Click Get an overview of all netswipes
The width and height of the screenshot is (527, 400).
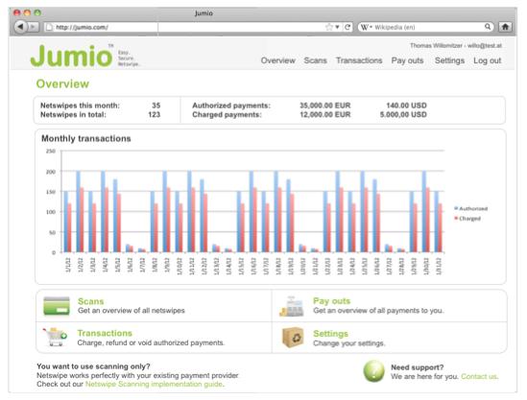132,311
